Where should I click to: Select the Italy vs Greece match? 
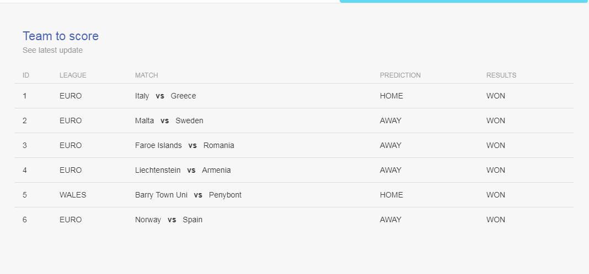point(165,96)
